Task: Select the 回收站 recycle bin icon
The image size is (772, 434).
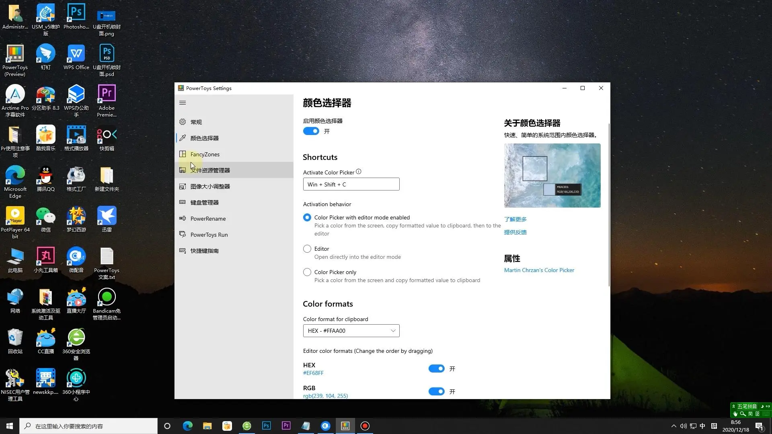Action: click(x=15, y=341)
